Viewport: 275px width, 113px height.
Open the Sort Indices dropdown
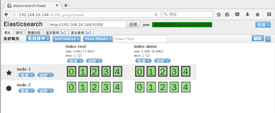(x=67, y=39)
